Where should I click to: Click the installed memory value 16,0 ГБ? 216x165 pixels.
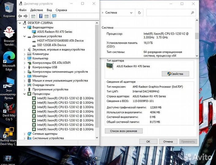[148, 43]
